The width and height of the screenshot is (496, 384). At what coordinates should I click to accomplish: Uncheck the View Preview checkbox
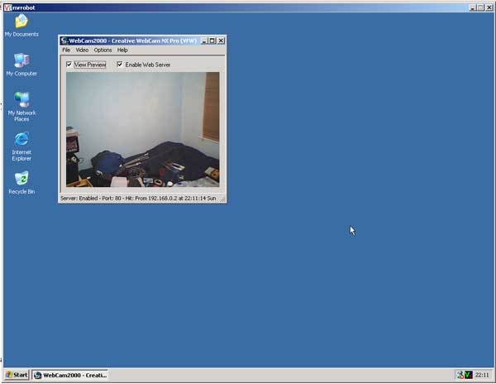pos(69,64)
